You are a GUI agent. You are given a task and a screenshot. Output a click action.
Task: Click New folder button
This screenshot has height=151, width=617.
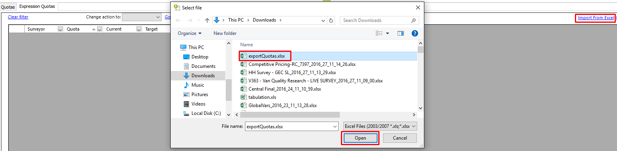pos(225,33)
